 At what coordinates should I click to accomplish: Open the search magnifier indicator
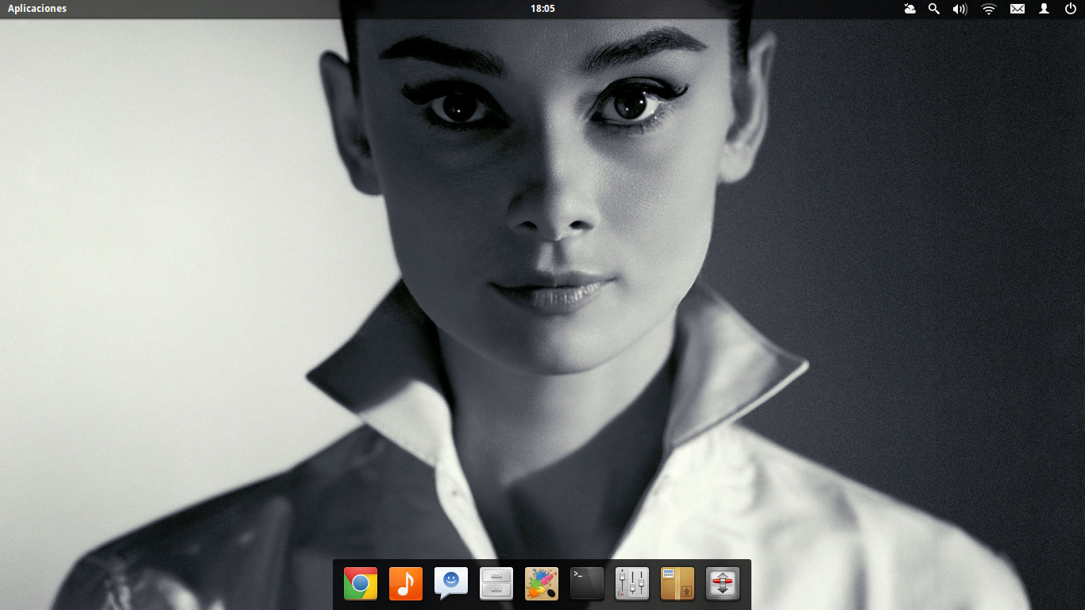point(934,9)
